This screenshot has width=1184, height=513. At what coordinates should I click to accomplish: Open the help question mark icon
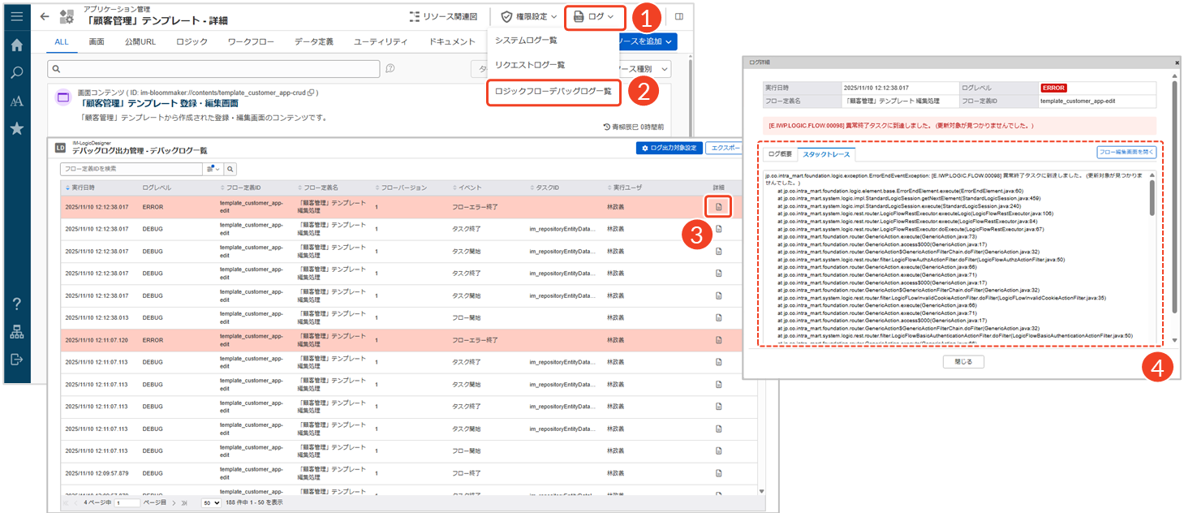point(16,304)
